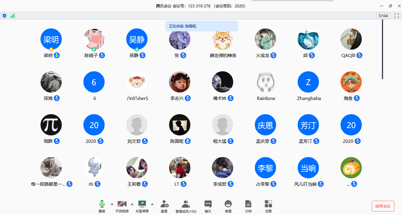Image resolution: width=402 pixels, height=215 pixels.
Task: Click the 静音 microphone icon in toolbar
Action: pyautogui.click(x=102, y=204)
